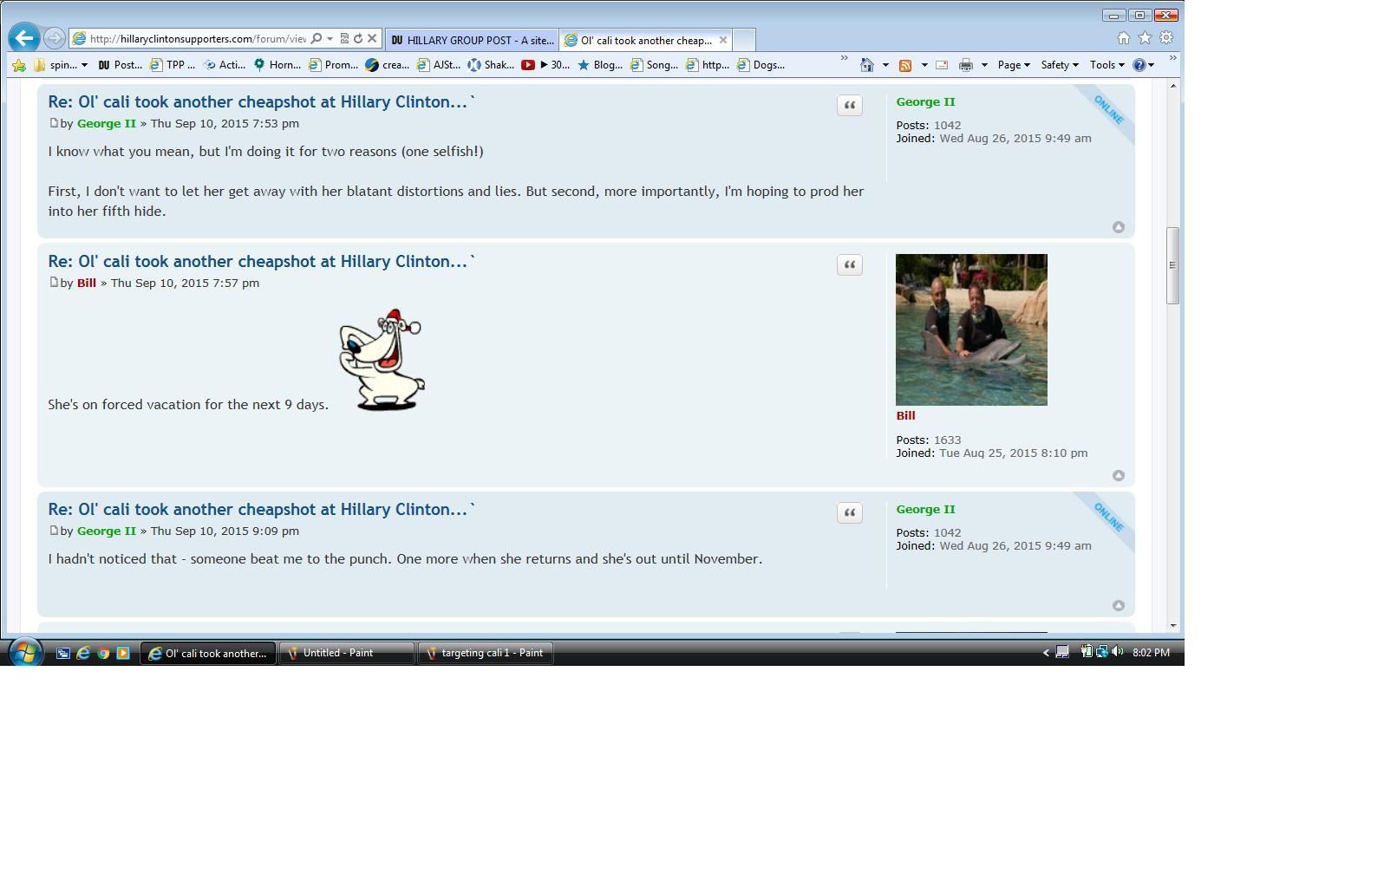Open a new blank browser tab
Image resolution: width=1384 pixels, height=893 pixels.
coord(744,40)
